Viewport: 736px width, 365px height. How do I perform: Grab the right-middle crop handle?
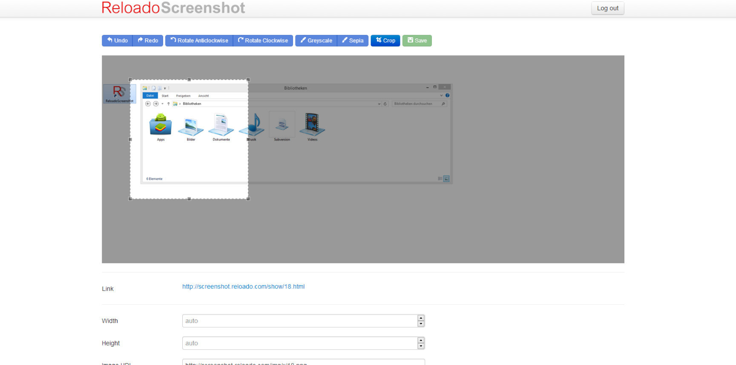coord(248,139)
